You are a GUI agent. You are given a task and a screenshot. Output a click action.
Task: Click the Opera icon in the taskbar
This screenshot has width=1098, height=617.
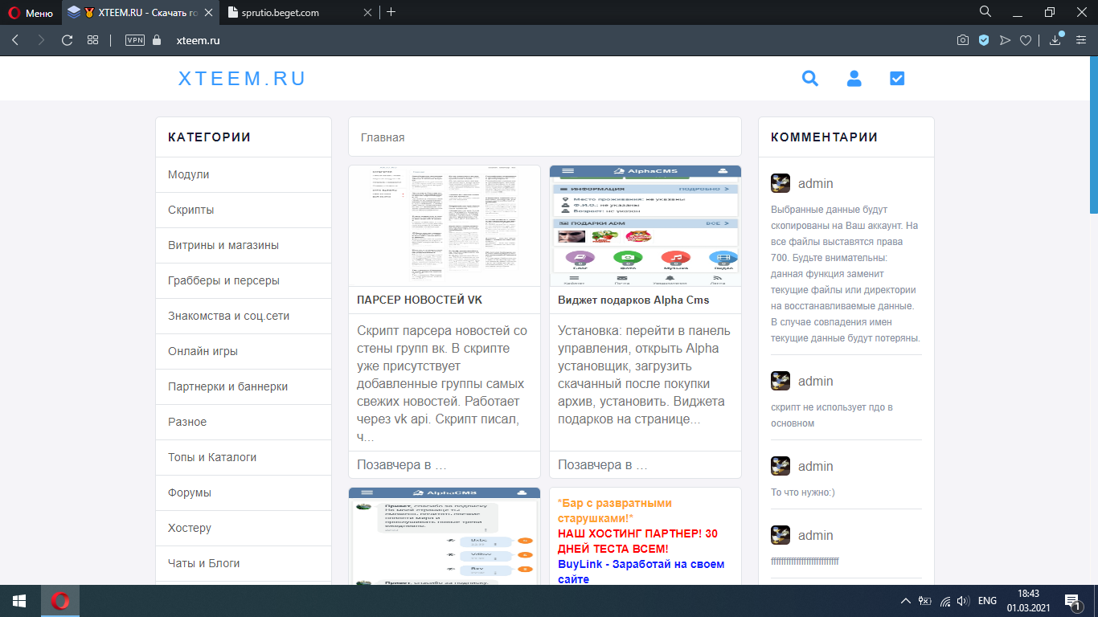(60, 601)
